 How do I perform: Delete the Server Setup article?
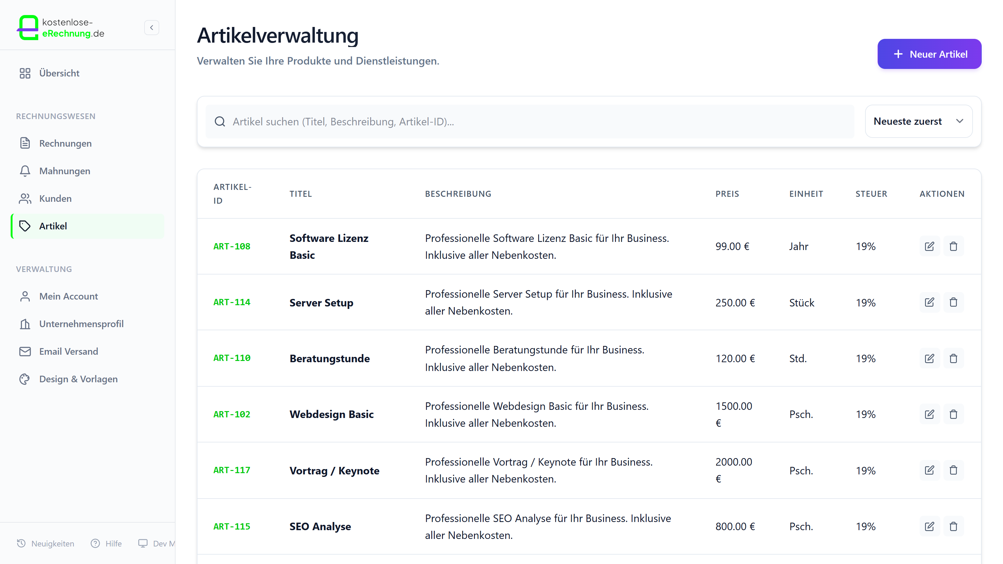pyautogui.click(x=953, y=302)
